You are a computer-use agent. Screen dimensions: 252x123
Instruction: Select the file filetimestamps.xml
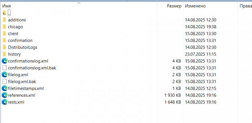(x=26, y=88)
